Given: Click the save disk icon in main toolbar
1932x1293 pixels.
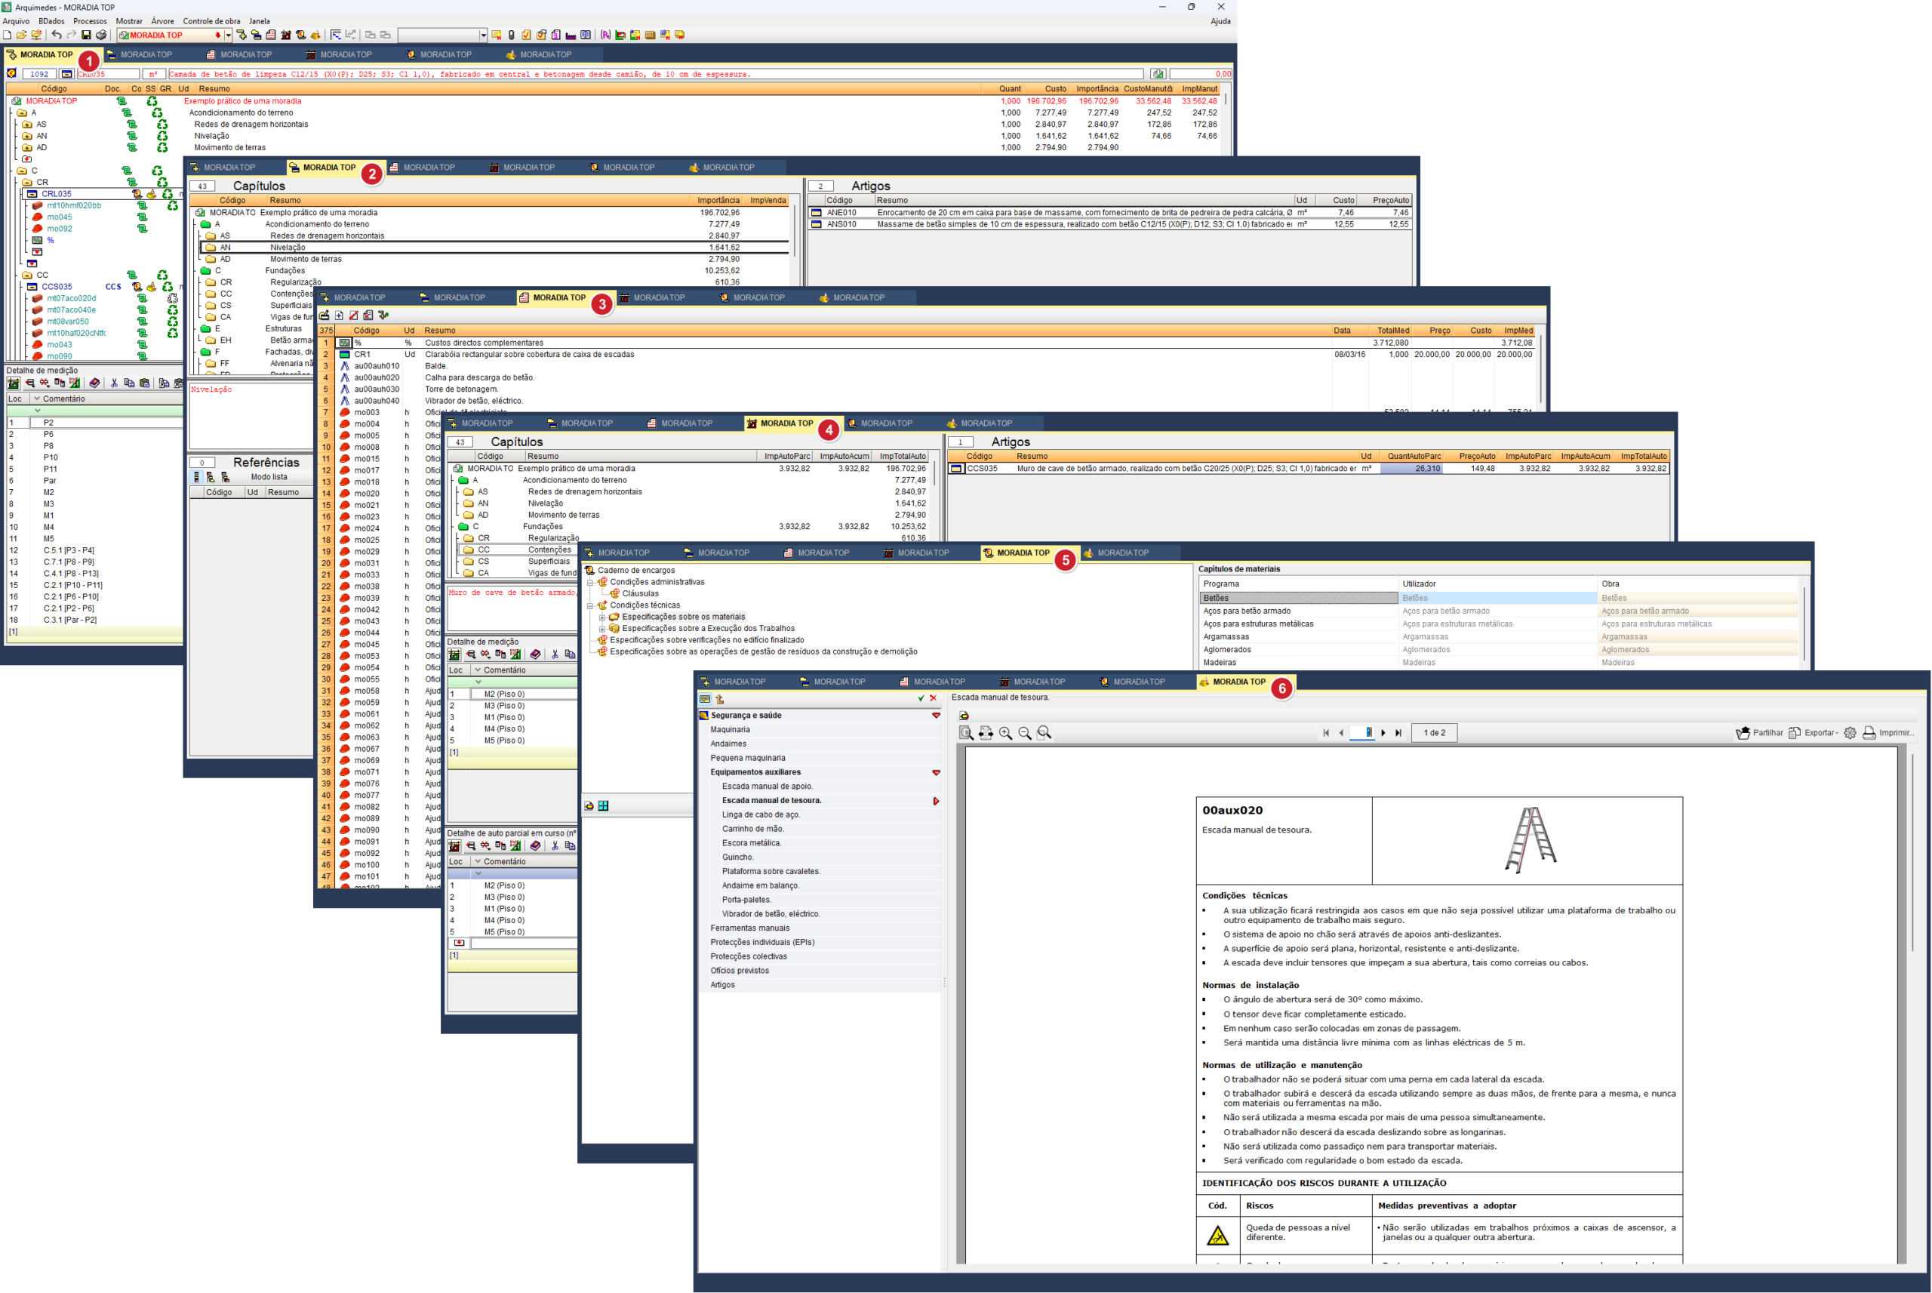Looking at the screenshot, I should [x=86, y=35].
